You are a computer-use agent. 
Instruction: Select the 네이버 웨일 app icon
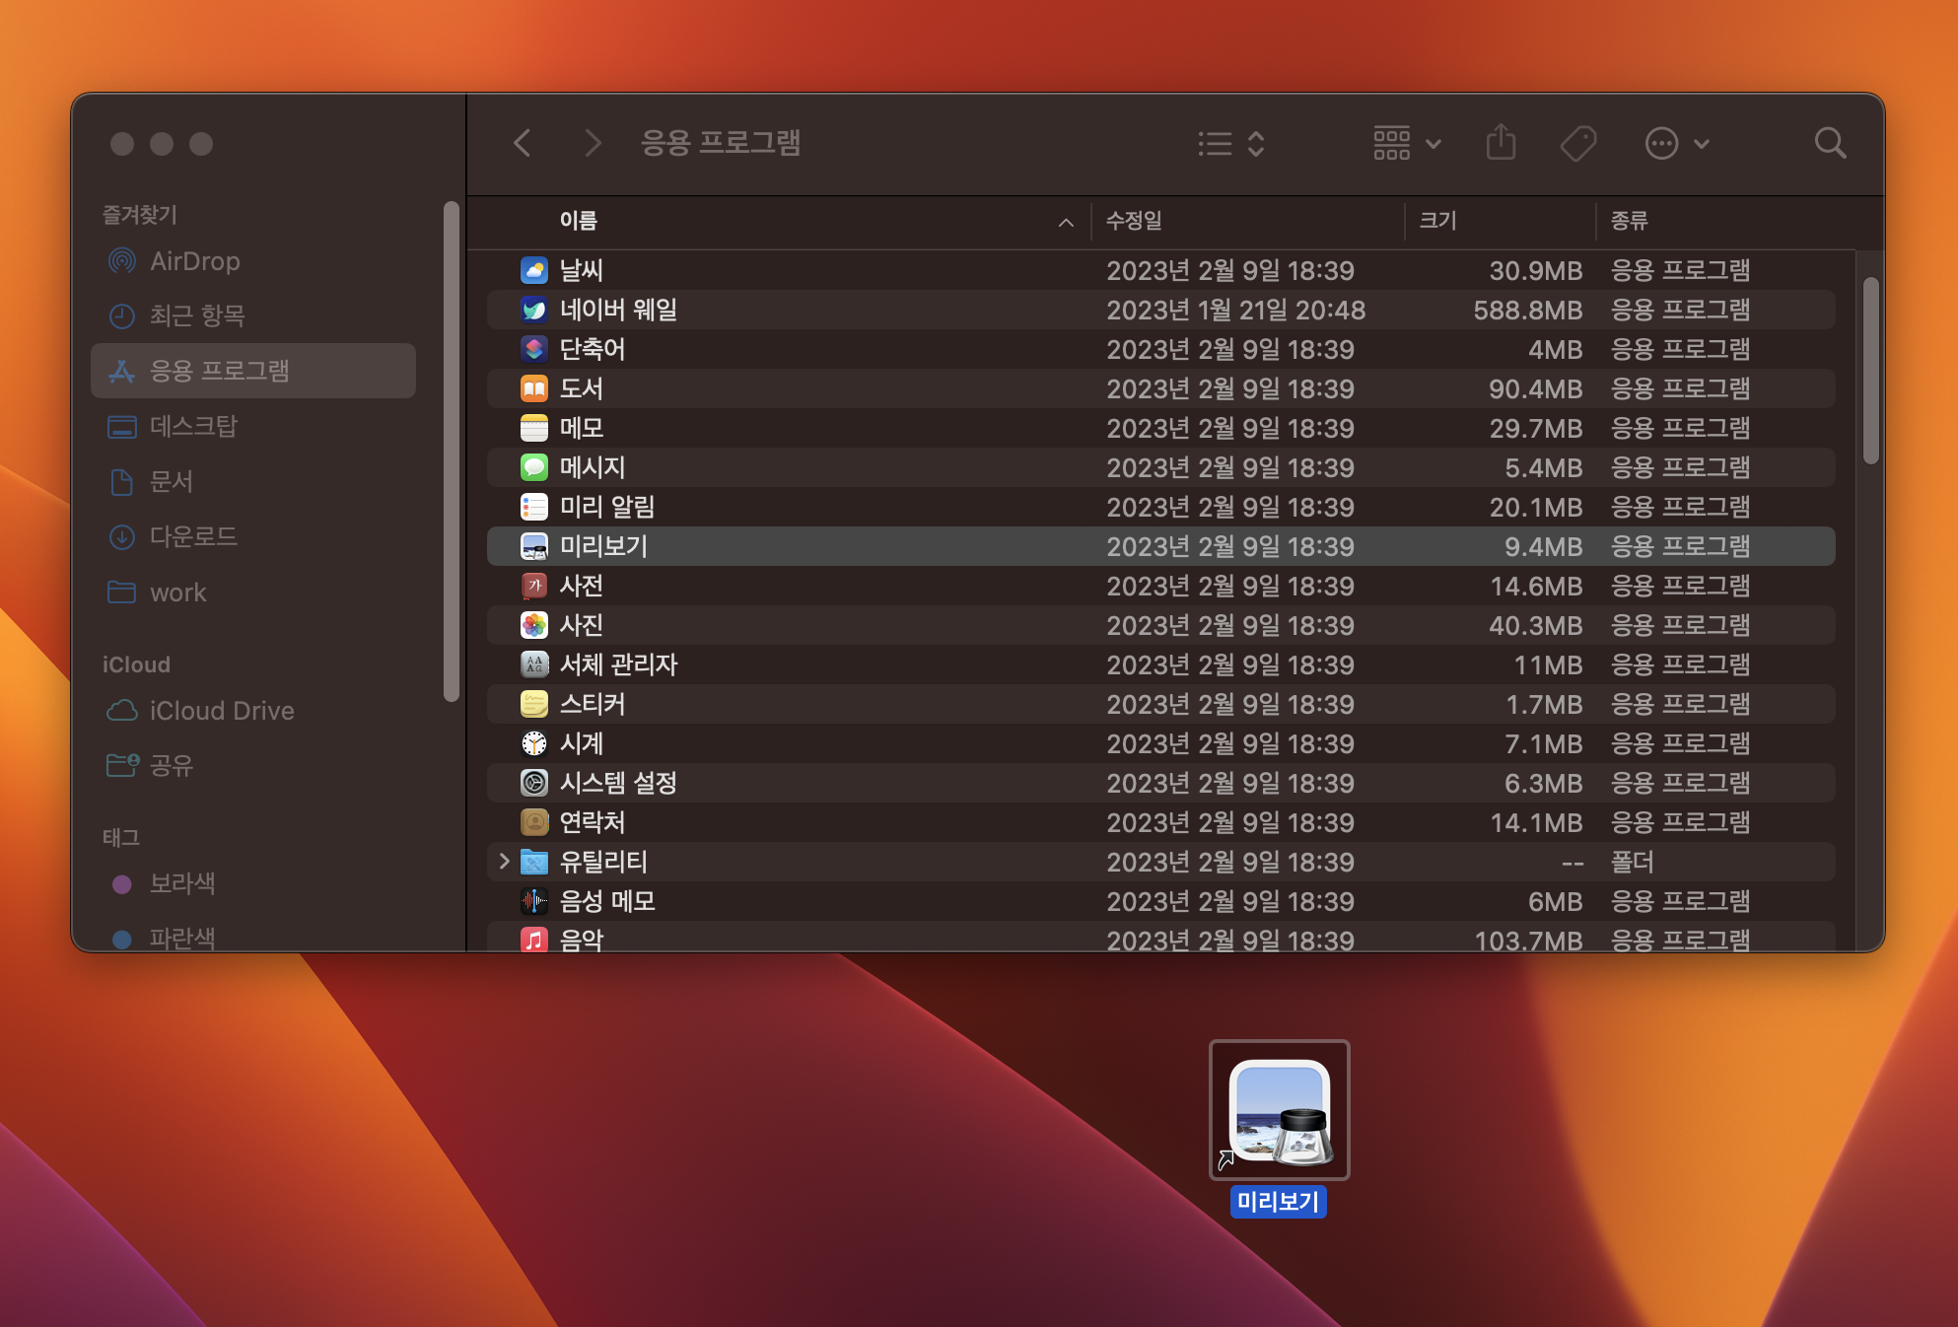(x=534, y=310)
